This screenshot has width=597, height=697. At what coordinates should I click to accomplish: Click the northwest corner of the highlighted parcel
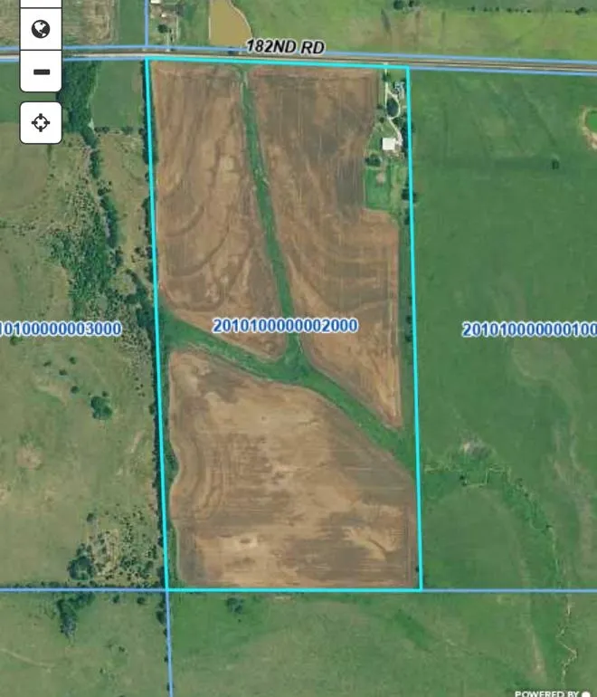(147, 61)
